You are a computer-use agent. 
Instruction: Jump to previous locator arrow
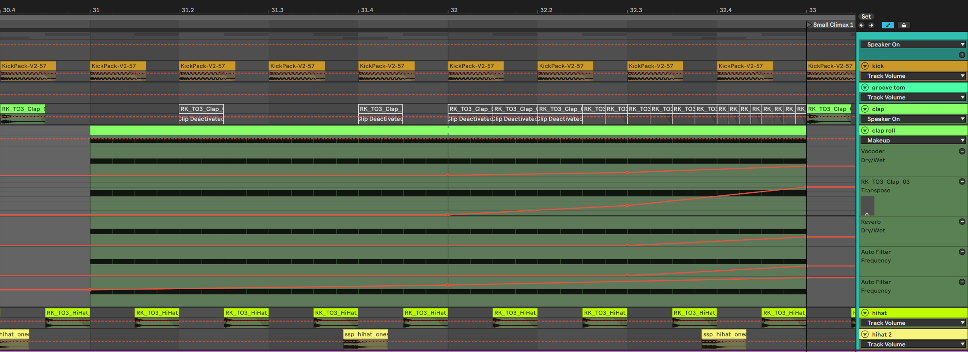pyautogui.click(x=861, y=25)
